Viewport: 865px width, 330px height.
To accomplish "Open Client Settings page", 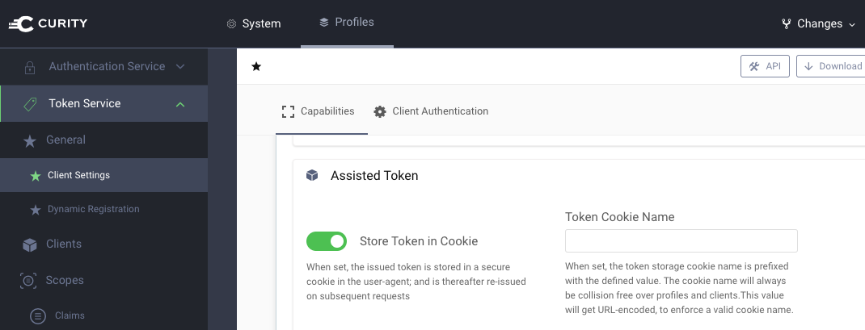I will [x=103, y=175].
